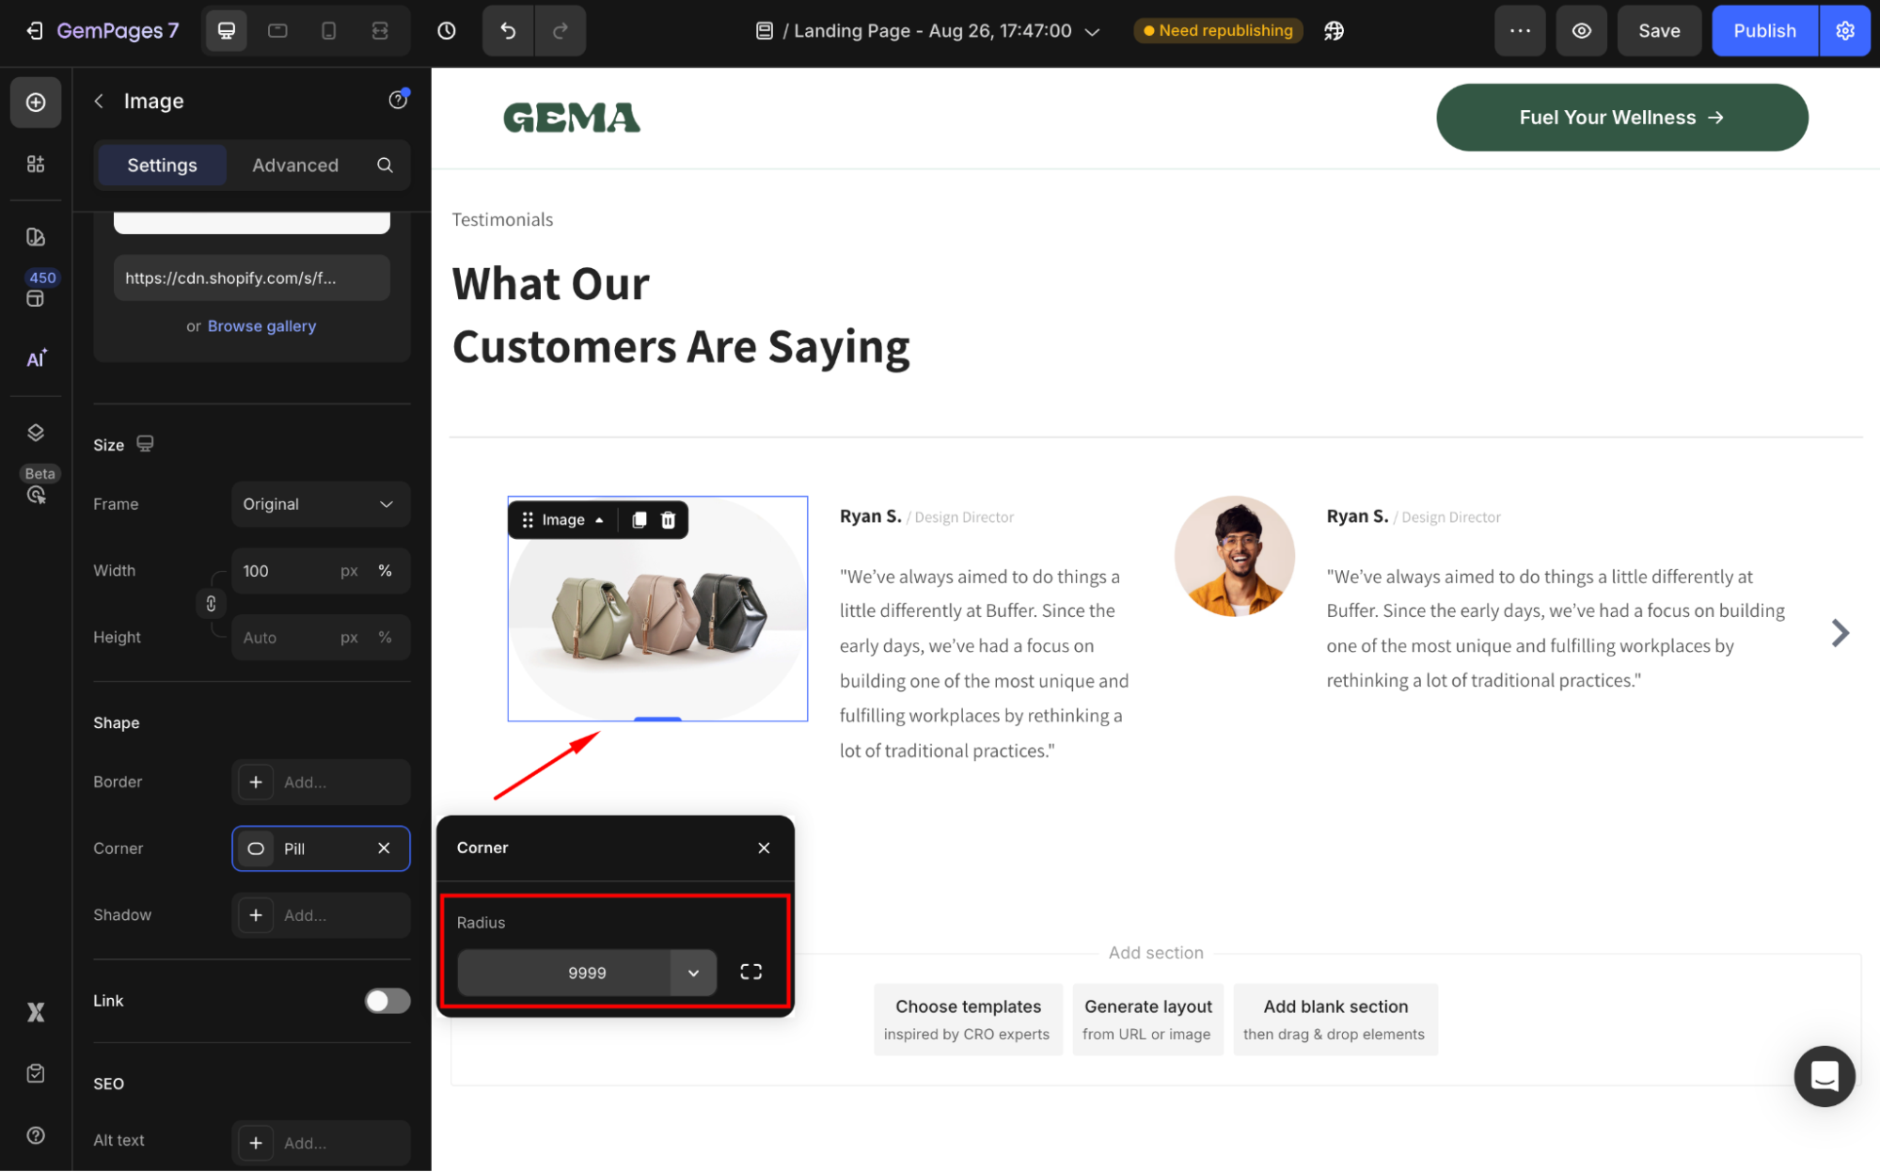Click the Width value input field
The height and width of the screenshot is (1172, 1880).
(282, 571)
